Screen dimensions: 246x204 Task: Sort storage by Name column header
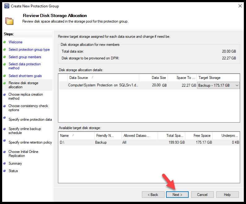tap(76, 136)
